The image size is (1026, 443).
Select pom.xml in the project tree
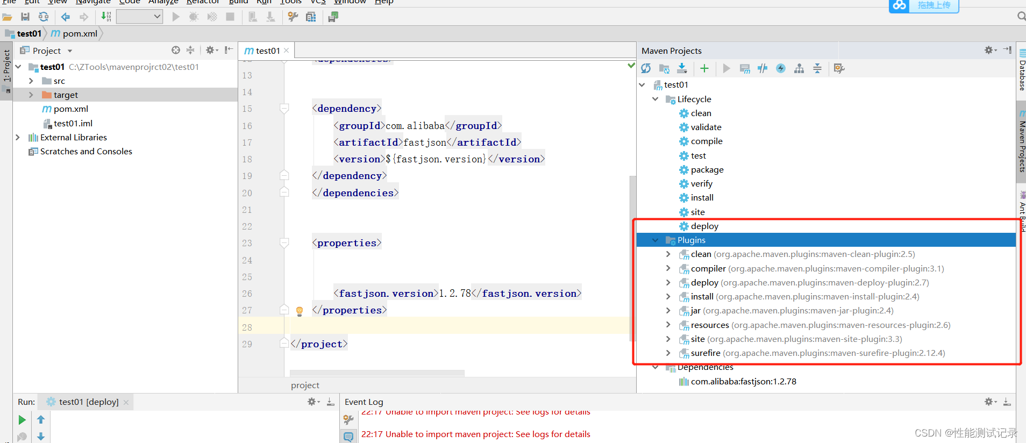[x=71, y=109]
